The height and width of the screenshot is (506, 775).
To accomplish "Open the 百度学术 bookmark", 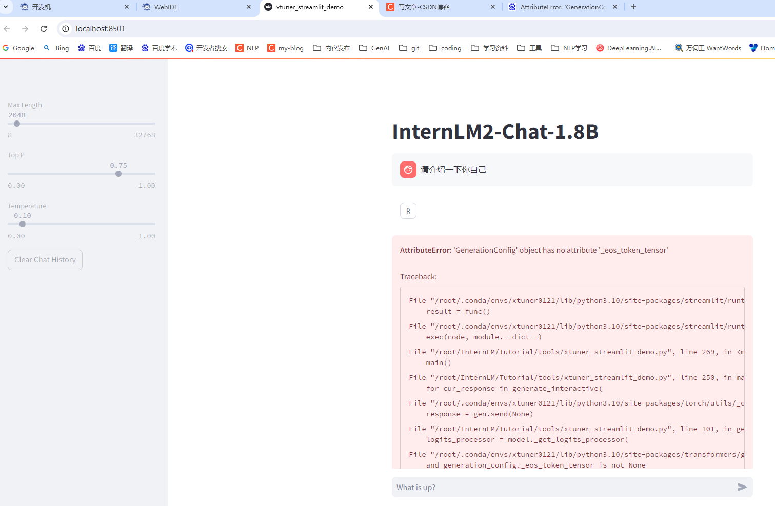I will coord(159,48).
